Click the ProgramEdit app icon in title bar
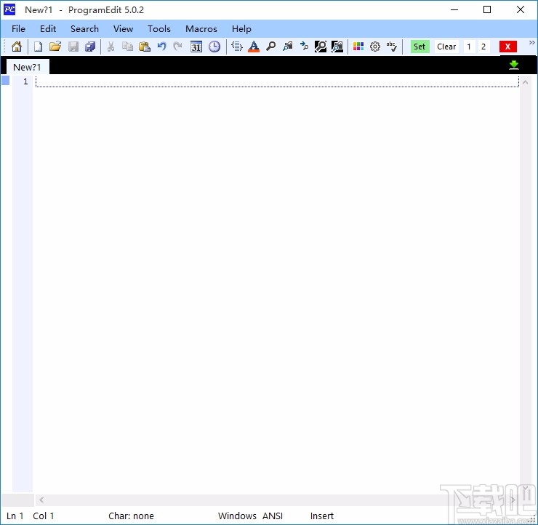 [9, 9]
